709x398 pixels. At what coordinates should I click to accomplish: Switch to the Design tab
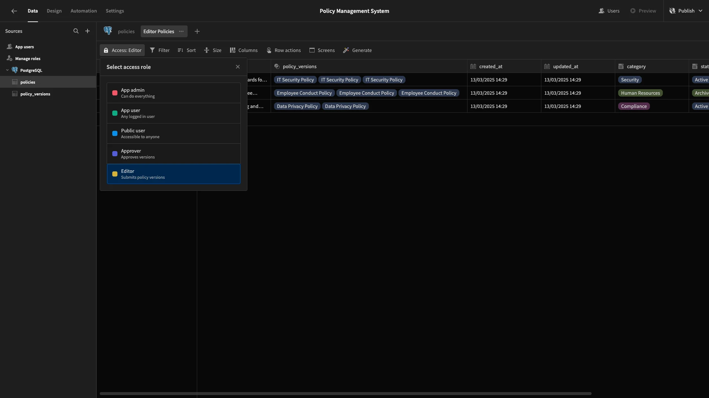coord(54,11)
